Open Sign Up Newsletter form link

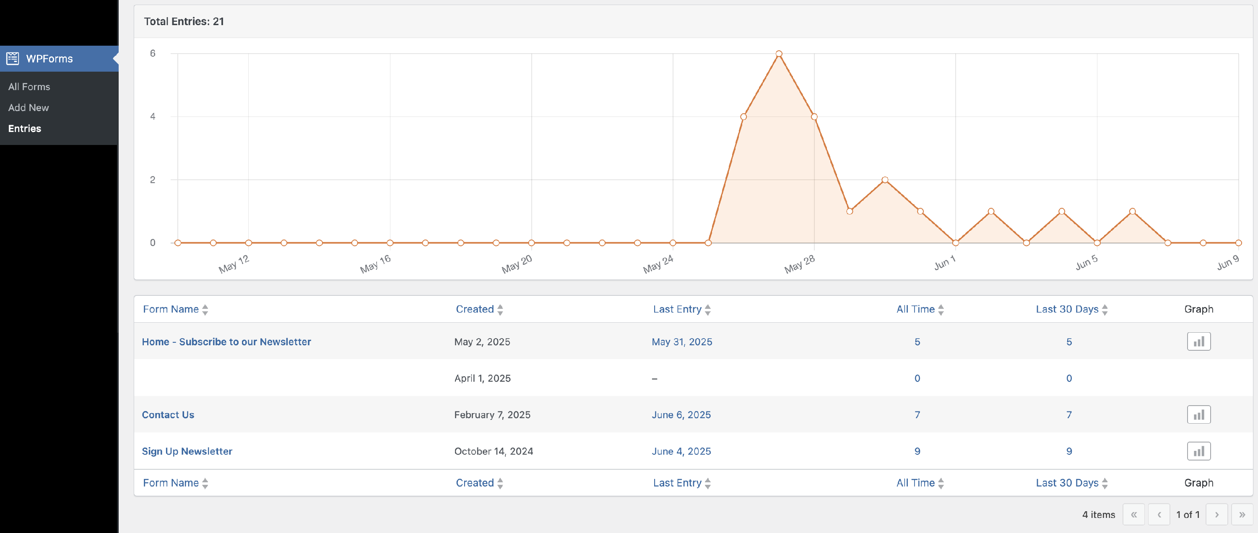pyautogui.click(x=187, y=451)
